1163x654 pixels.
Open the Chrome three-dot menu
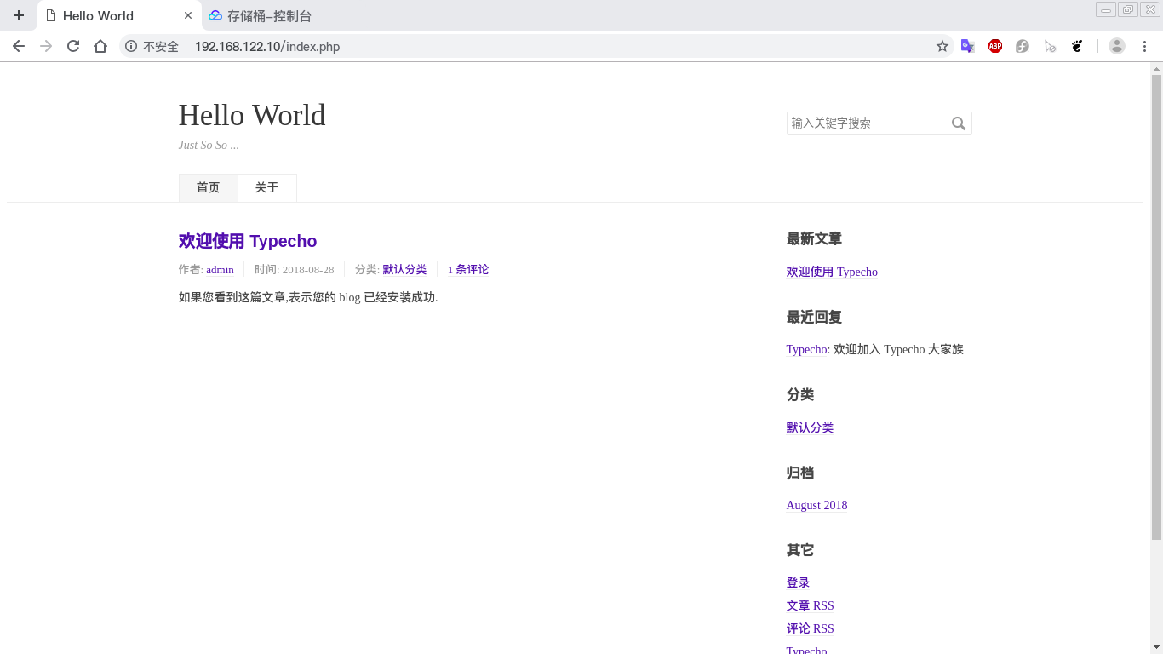[1144, 46]
